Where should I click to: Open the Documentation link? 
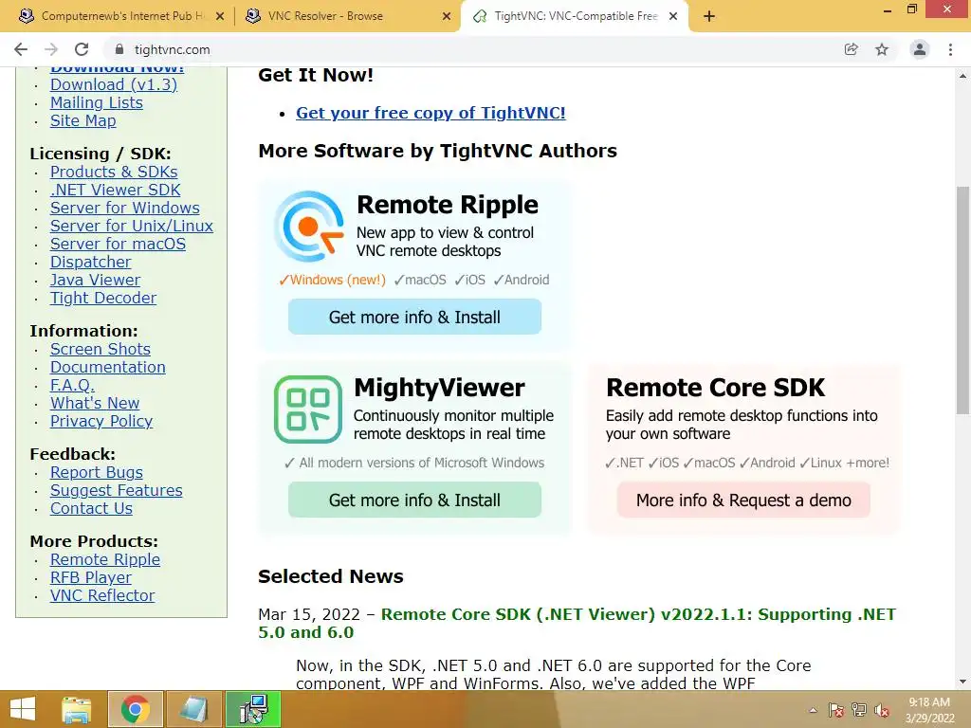click(108, 367)
